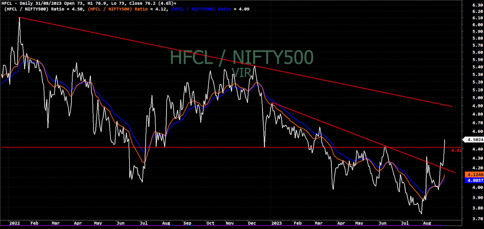Click the 3.80 value on price axis

[478, 208]
